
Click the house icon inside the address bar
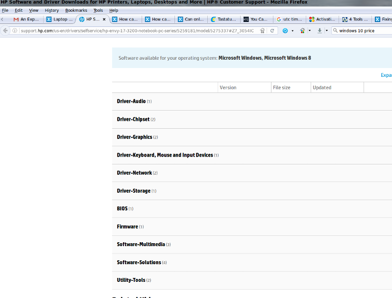pyautogui.click(x=262, y=31)
